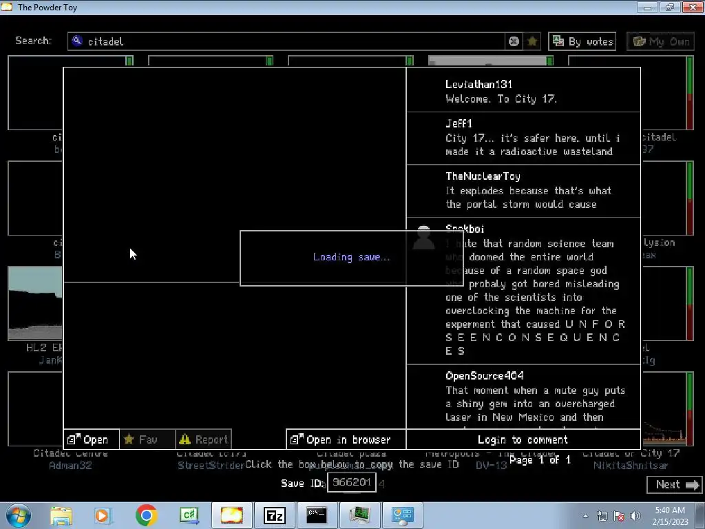Click Welcome. To City 17. comment text

click(x=501, y=99)
